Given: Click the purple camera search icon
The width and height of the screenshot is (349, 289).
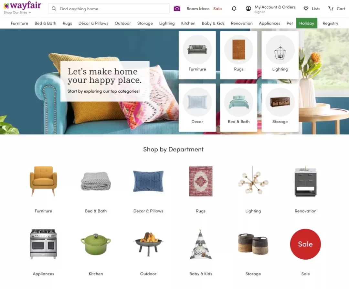Looking at the screenshot, I should pos(177,9).
